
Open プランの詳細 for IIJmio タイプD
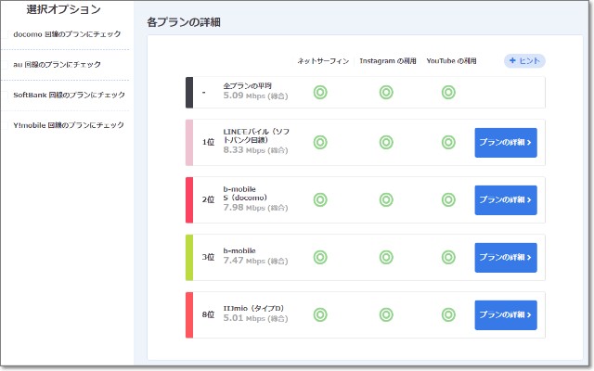pyautogui.click(x=505, y=314)
